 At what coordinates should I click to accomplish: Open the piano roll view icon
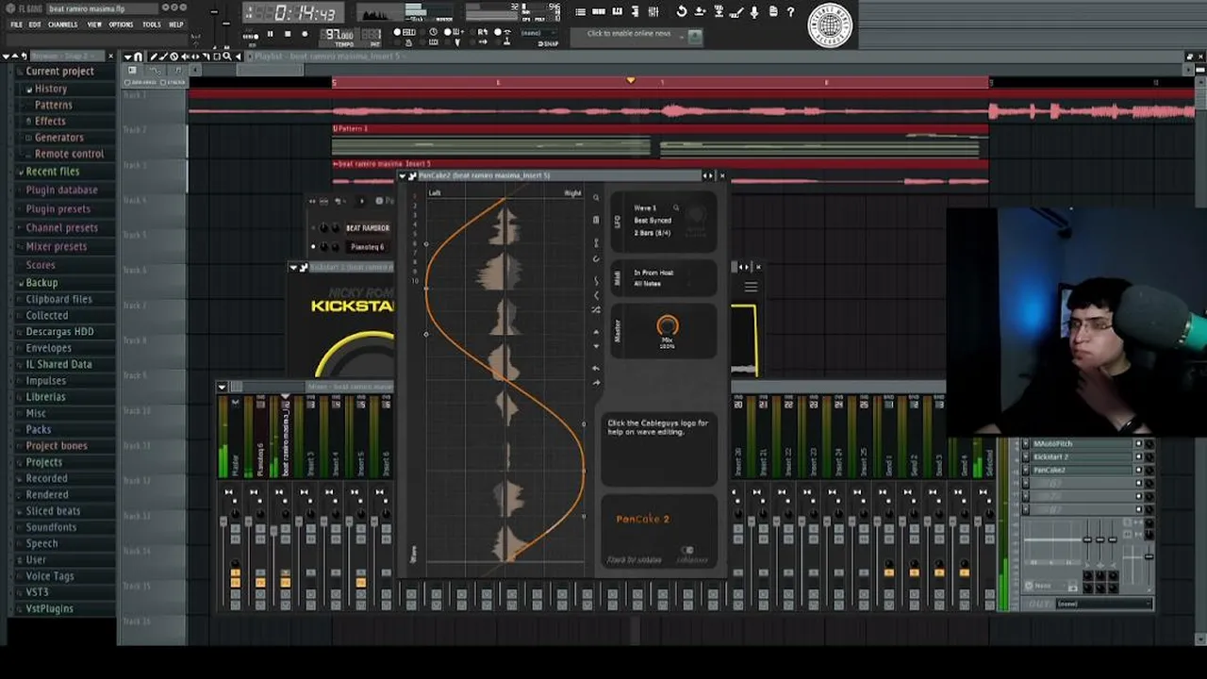(617, 11)
